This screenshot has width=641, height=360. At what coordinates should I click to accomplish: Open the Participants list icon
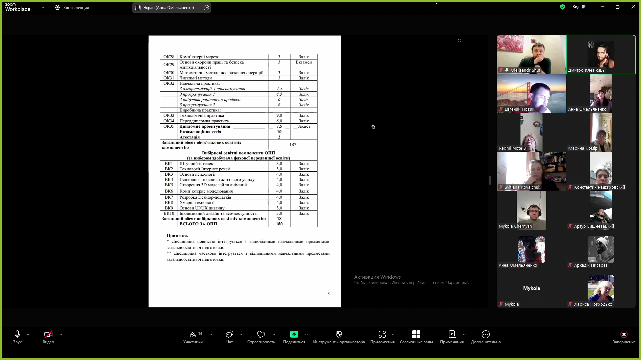(193, 334)
